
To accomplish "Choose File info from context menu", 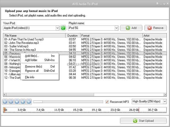I will point(40,77).
